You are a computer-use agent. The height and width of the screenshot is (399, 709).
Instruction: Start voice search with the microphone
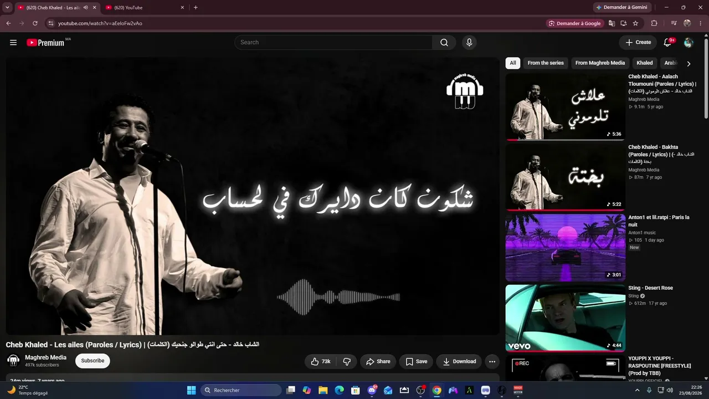coord(469,43)
